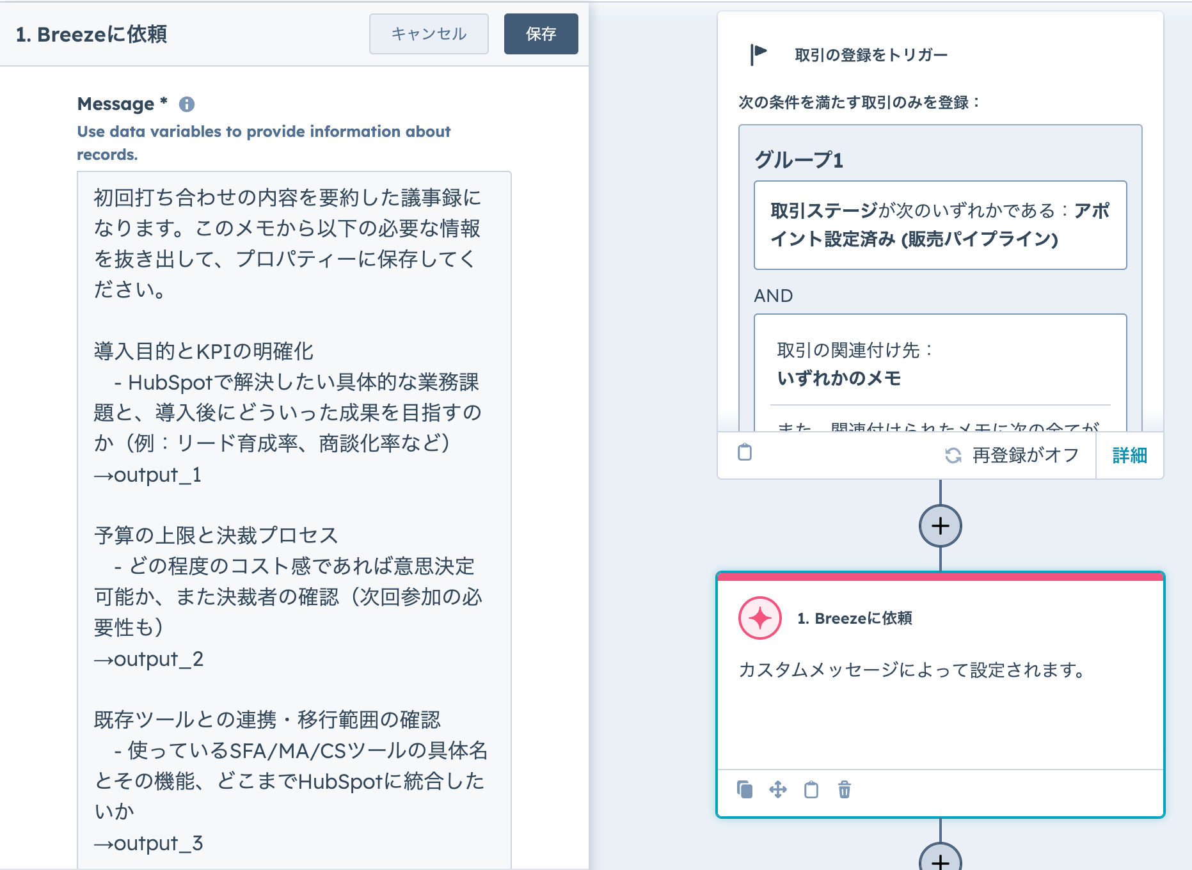The image size is (1192, 870).
Task: Click the カスタムメッセージによって設定されます text
Action: click(x=912, y=670)
